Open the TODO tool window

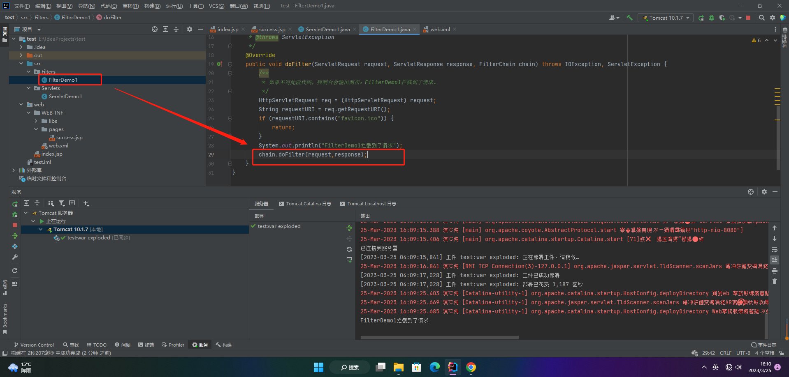click(x=97, y=345)
